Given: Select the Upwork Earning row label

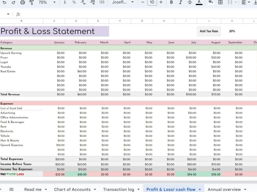Looking at the screenshot, I should 11,53.
